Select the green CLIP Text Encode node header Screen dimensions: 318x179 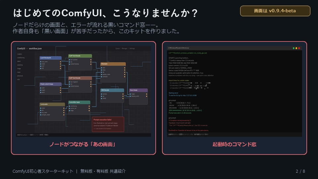click(x=80, y=56)
